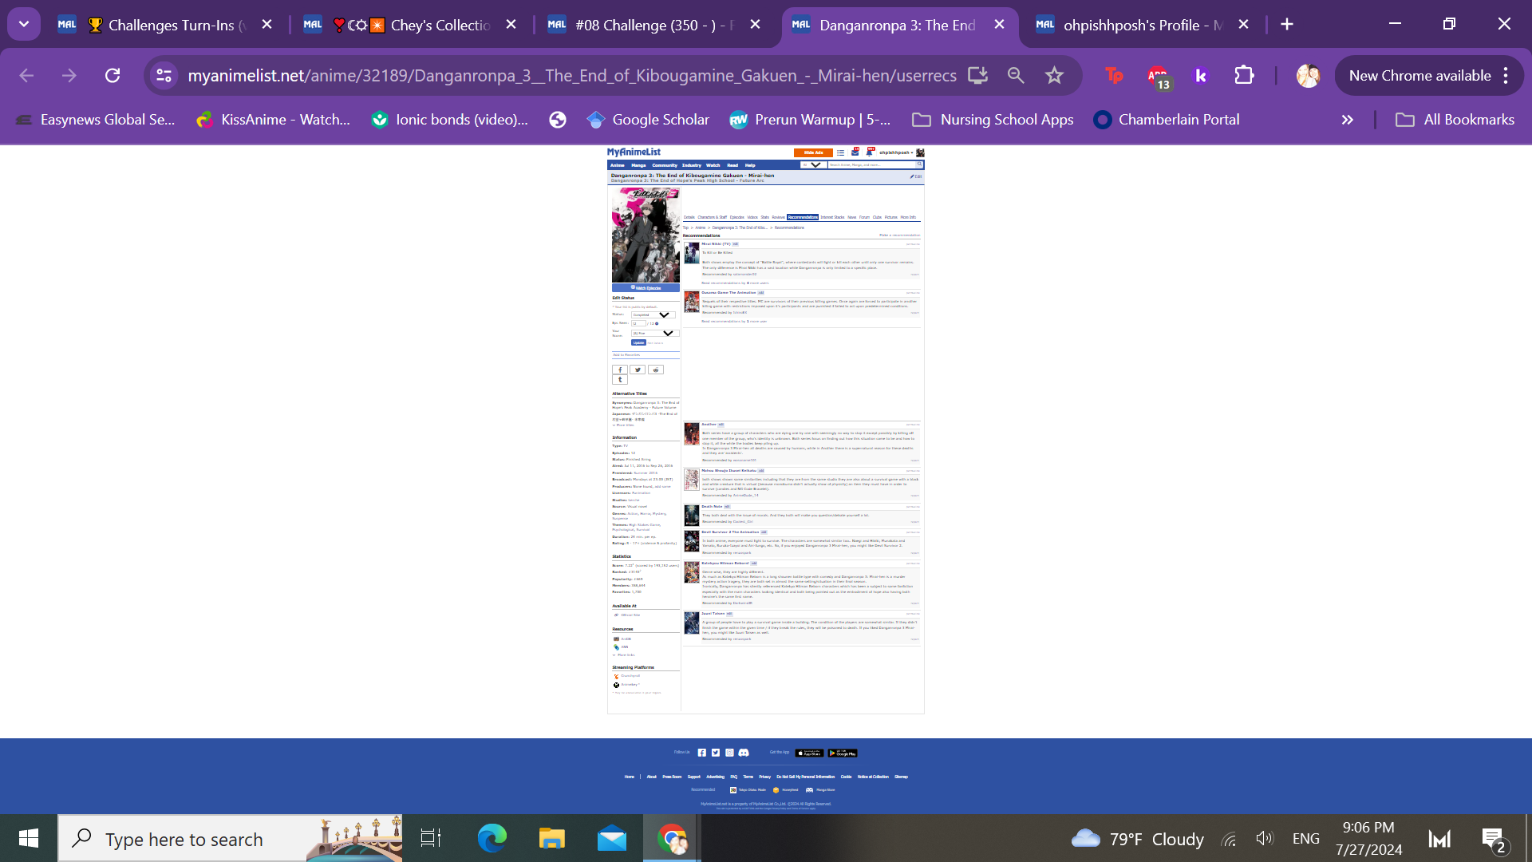This screenshot has width=1532, height=862.
Task: Select the Recommendations page tab
Action: coord(803,217)
